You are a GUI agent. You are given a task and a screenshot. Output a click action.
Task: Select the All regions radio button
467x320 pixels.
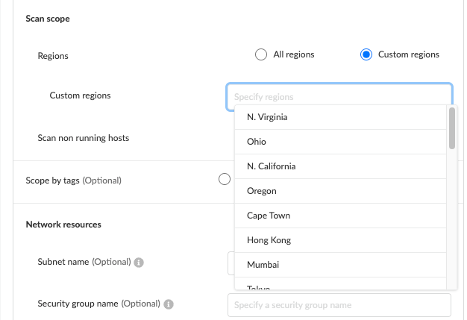(x=260, y=54)
